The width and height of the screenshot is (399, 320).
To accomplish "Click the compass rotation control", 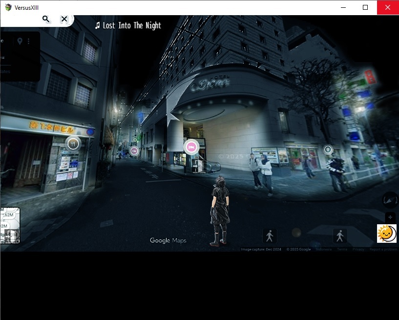I will (390, 199).
